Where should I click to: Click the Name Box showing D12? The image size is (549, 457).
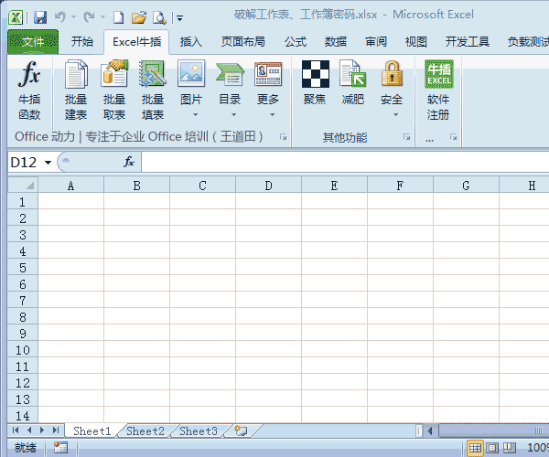26,163
